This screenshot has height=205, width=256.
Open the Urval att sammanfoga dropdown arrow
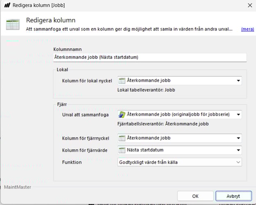coord(238,115)
